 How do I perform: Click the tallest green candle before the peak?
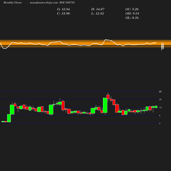click(x=105, y=105)
